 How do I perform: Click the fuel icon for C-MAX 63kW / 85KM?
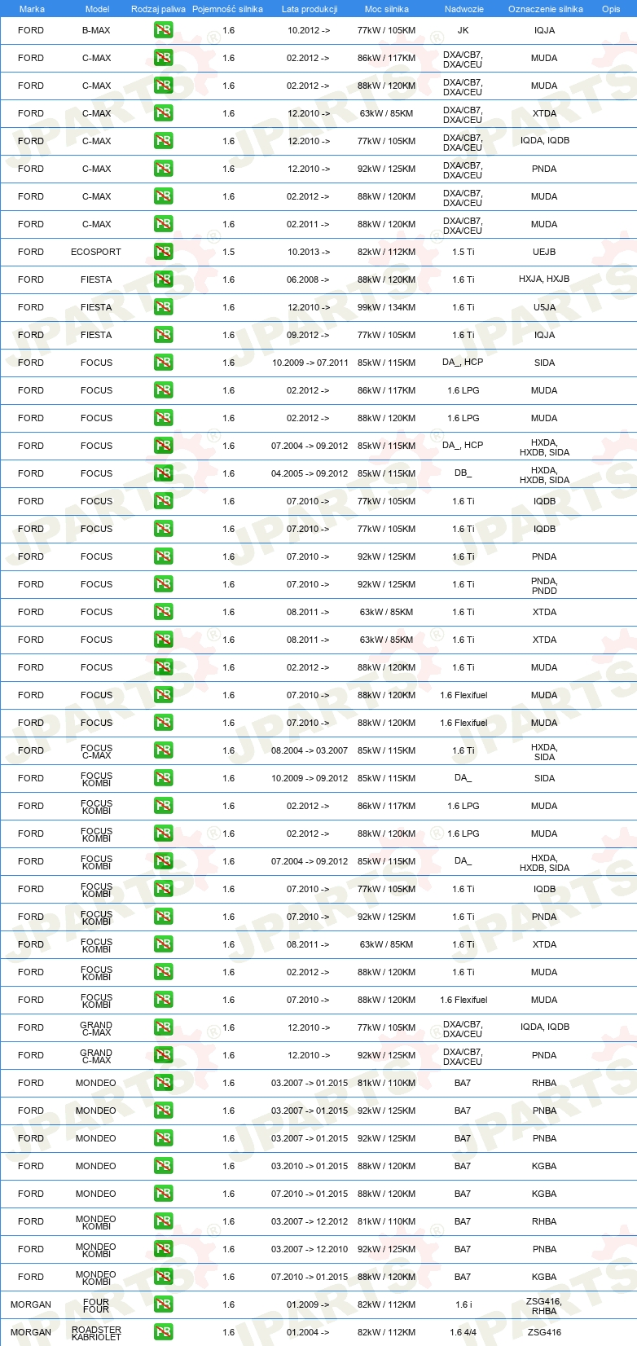click(163, 114)
